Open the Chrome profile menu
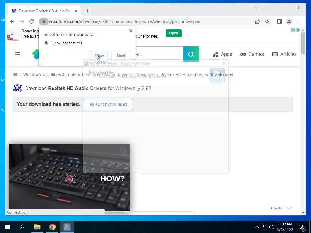Image resolution: width=311 pixels, height=233 pixels. tap(289, 22)
